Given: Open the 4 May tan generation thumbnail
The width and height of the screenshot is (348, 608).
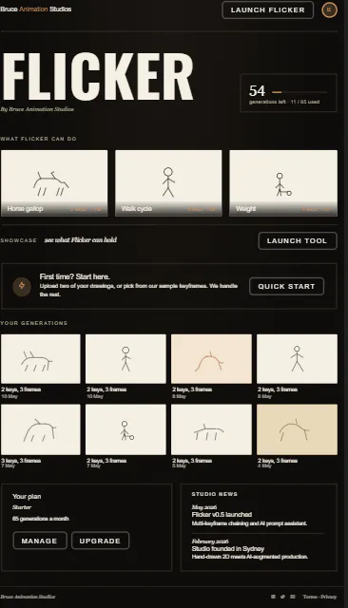Looking at the screenshot, I should tap(298, 429).
